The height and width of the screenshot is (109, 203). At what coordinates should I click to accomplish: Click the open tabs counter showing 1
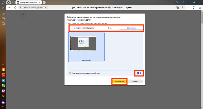pos(8,3)
